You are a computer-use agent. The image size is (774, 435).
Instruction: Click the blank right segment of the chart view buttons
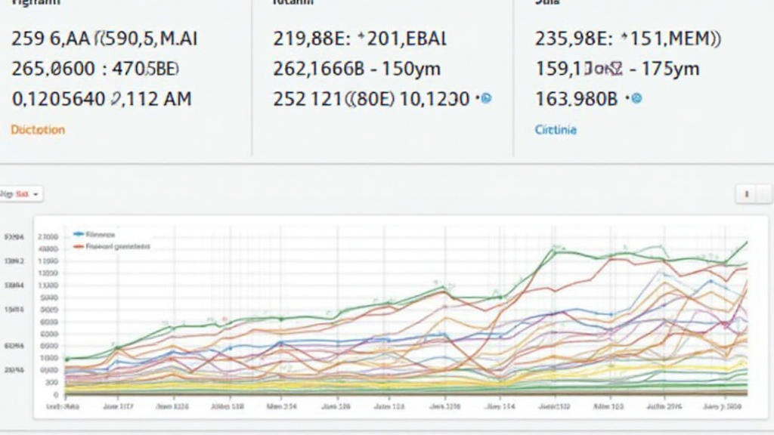point(765,195)
